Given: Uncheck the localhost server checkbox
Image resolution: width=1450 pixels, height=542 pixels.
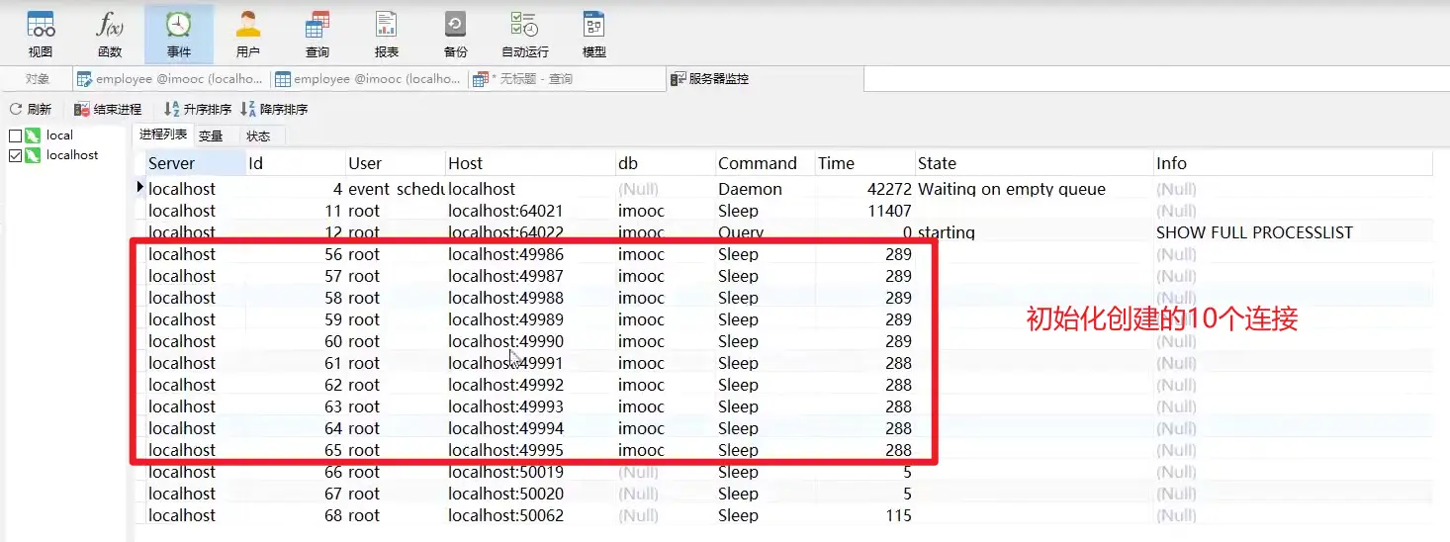Looking at the screenshot, I should [x=15, y=155].
